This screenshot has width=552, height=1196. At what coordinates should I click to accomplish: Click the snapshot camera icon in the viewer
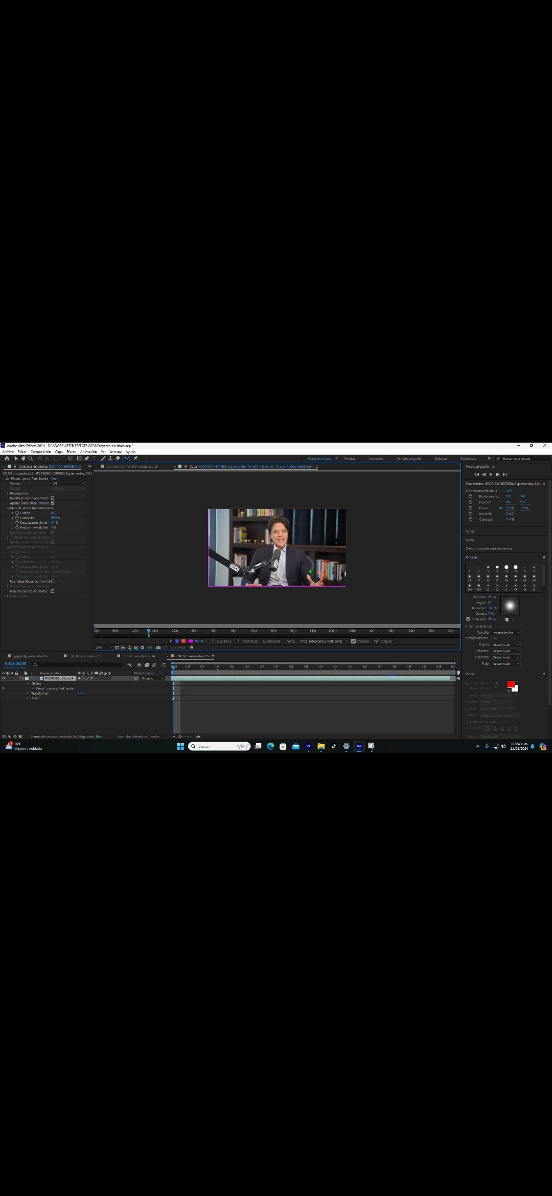158,648
